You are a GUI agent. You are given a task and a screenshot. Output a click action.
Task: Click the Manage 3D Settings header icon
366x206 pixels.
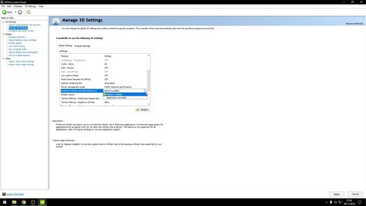56,21
